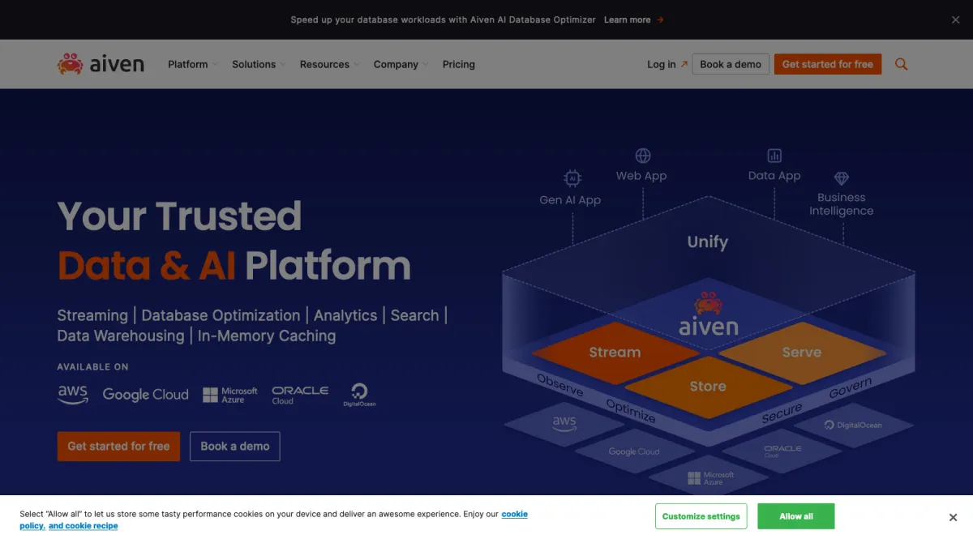The height and width of the screenshot is (539, 973).
Task: Close the cookie consent bar
Action: [x=954, y=517]
